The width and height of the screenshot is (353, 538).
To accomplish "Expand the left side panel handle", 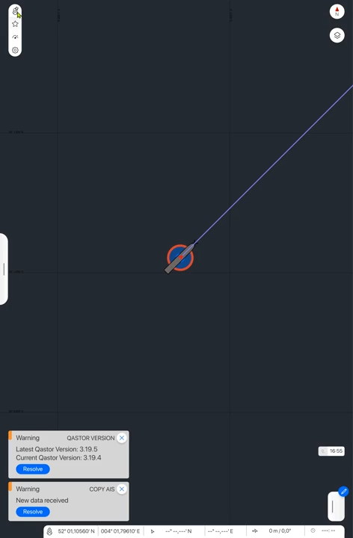I will (x=4, y=269).
